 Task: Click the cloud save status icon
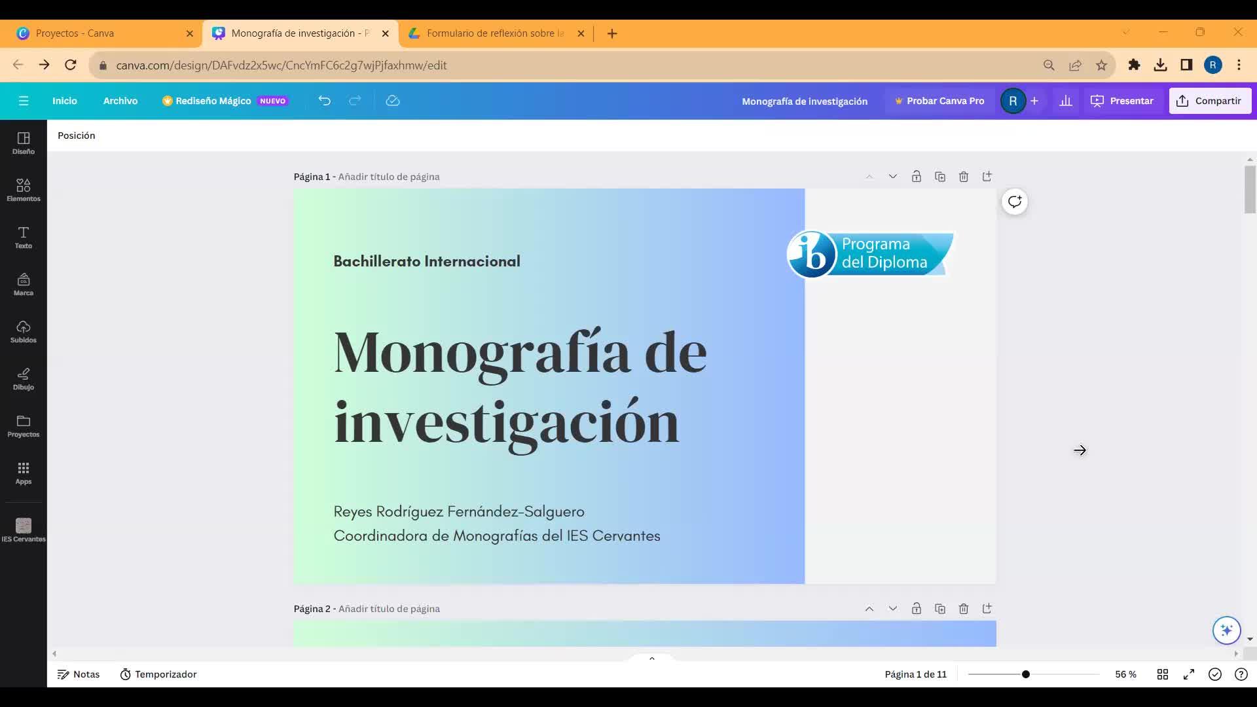393,101
